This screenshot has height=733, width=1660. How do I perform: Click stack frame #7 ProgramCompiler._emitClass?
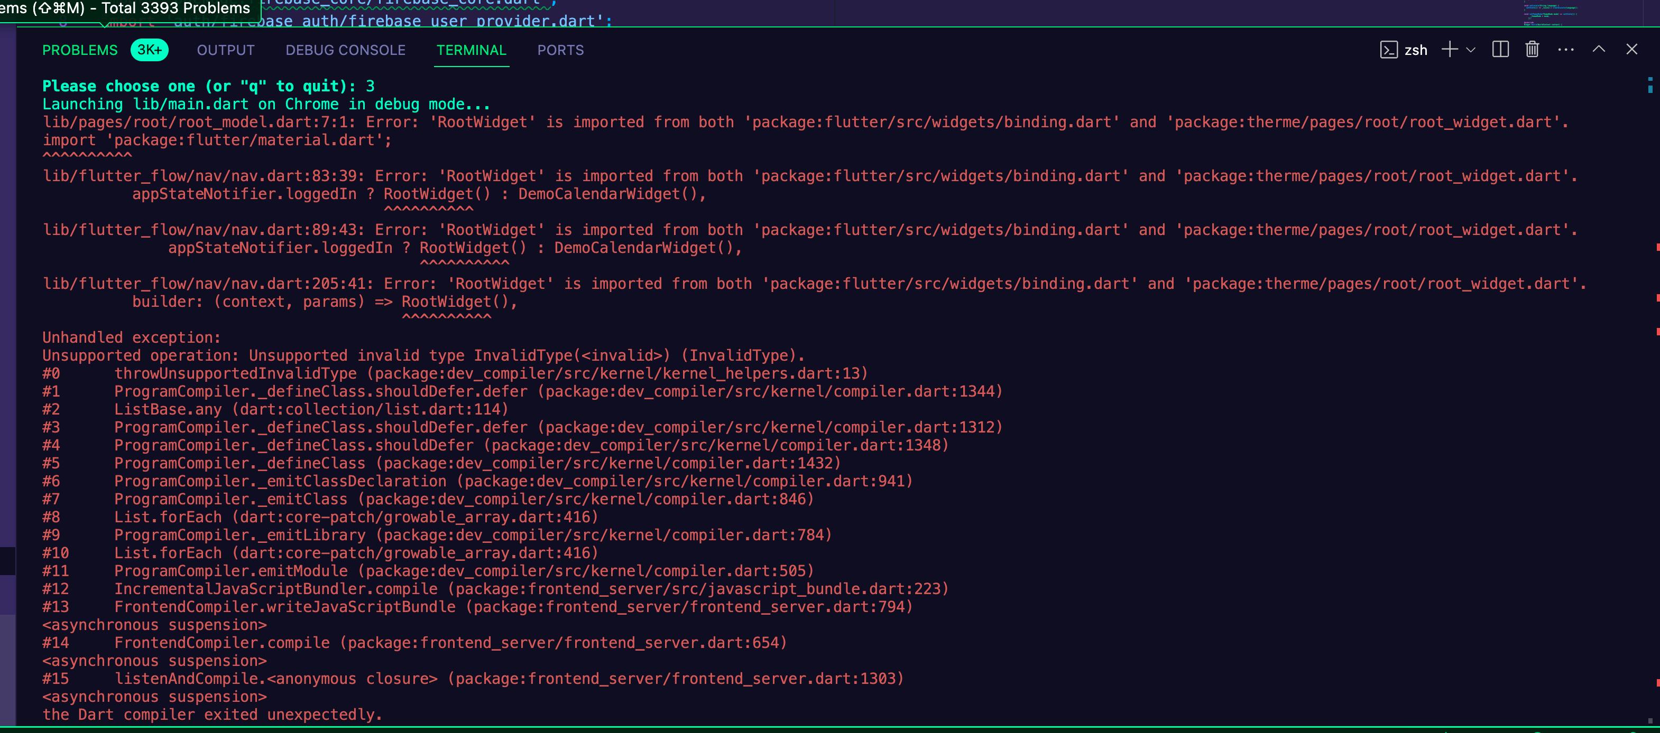428,500
